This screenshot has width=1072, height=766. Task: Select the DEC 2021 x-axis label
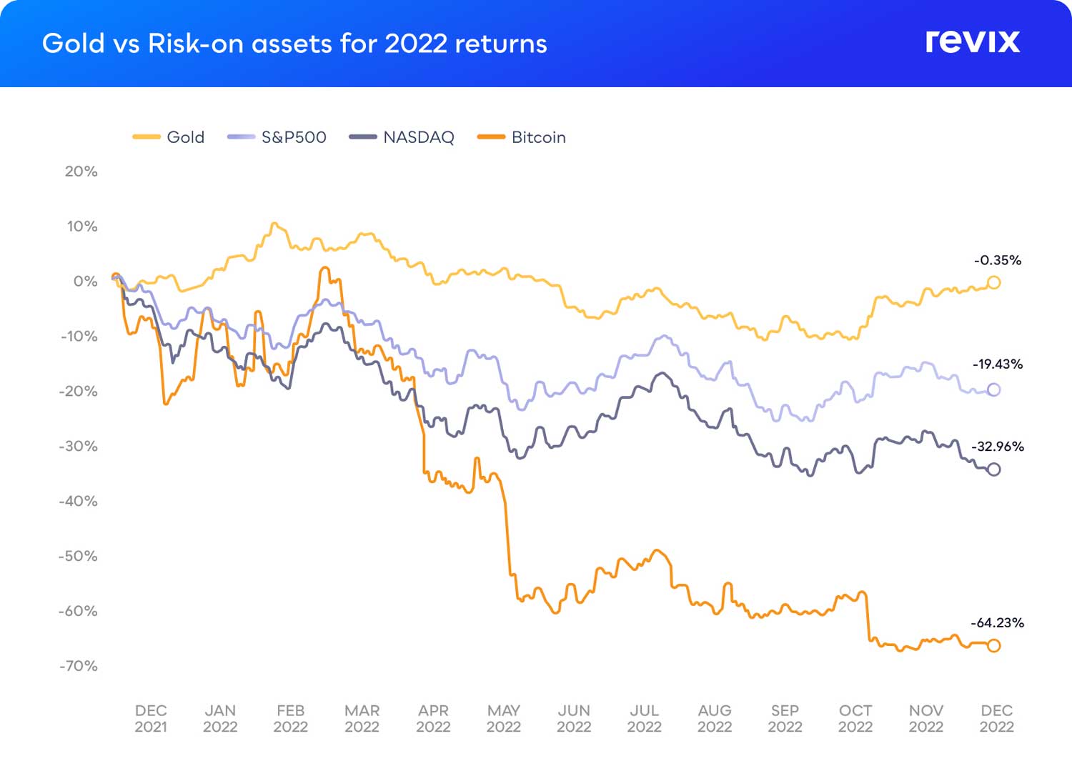pos(151,718)
